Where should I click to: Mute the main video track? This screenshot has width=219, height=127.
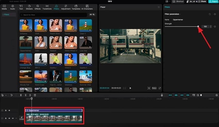(x=13, y=118)
